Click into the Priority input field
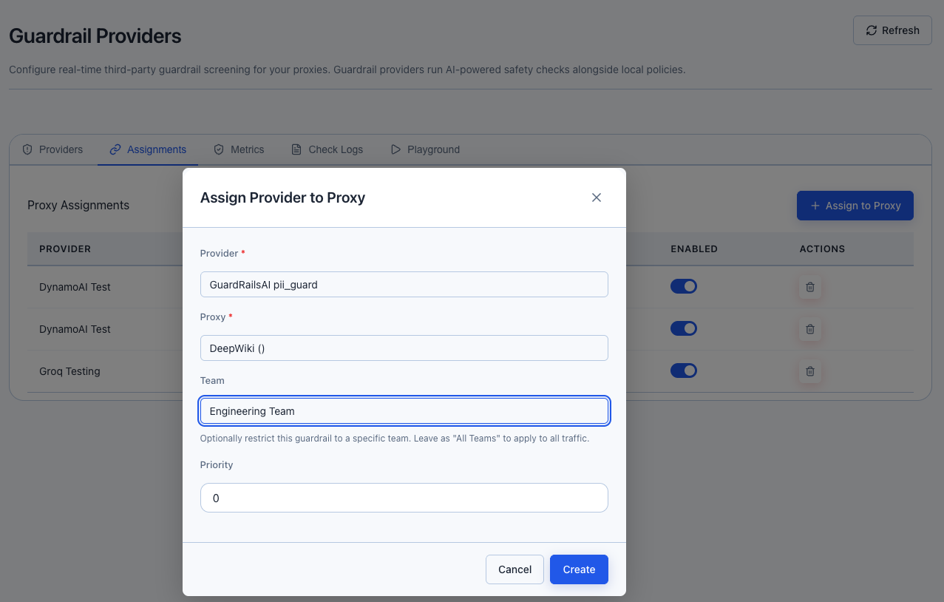Viewport: 944px width, 602px height. [404, 498]
